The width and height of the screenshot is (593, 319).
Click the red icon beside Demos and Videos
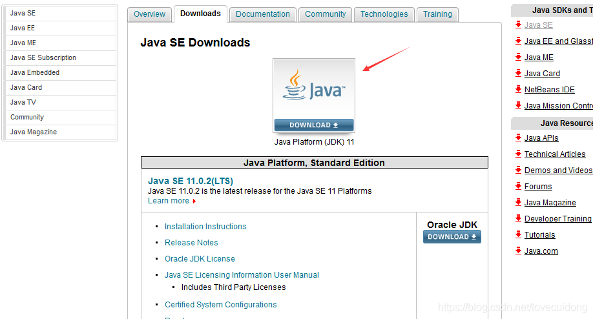(519, 170)
